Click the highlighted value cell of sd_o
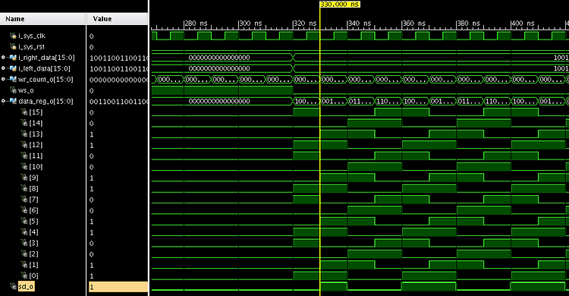Viewport: 569px width, 296px height. tap(118, 287)
